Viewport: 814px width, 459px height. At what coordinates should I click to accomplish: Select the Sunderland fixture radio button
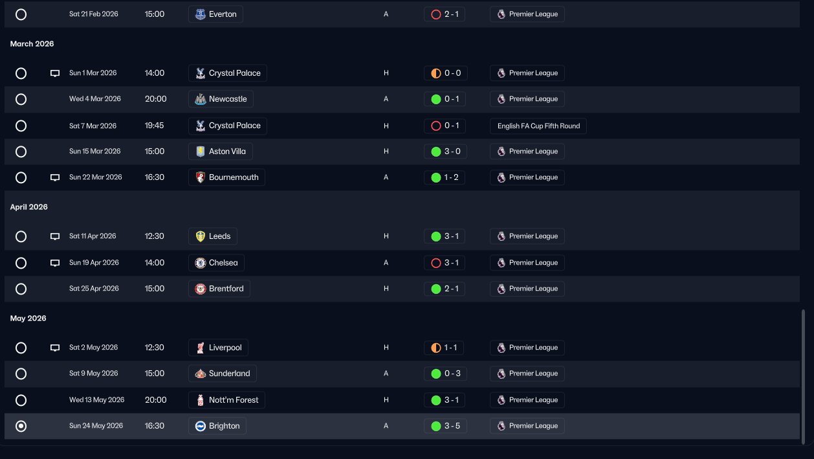(21, 374)
